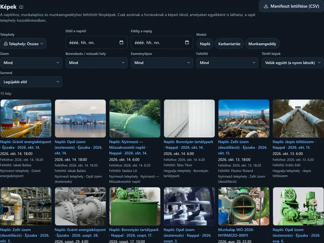Follow link Munkalap WO-2026-NYIRMEZO-00011
The image size is (324, 243).
236,233
